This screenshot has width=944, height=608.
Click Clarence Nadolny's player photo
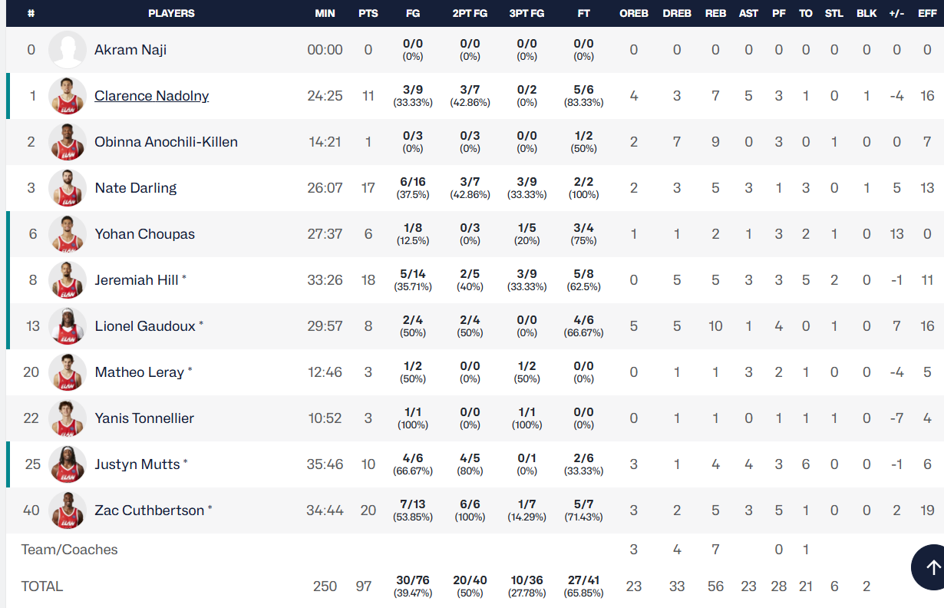tap(68, 96)
